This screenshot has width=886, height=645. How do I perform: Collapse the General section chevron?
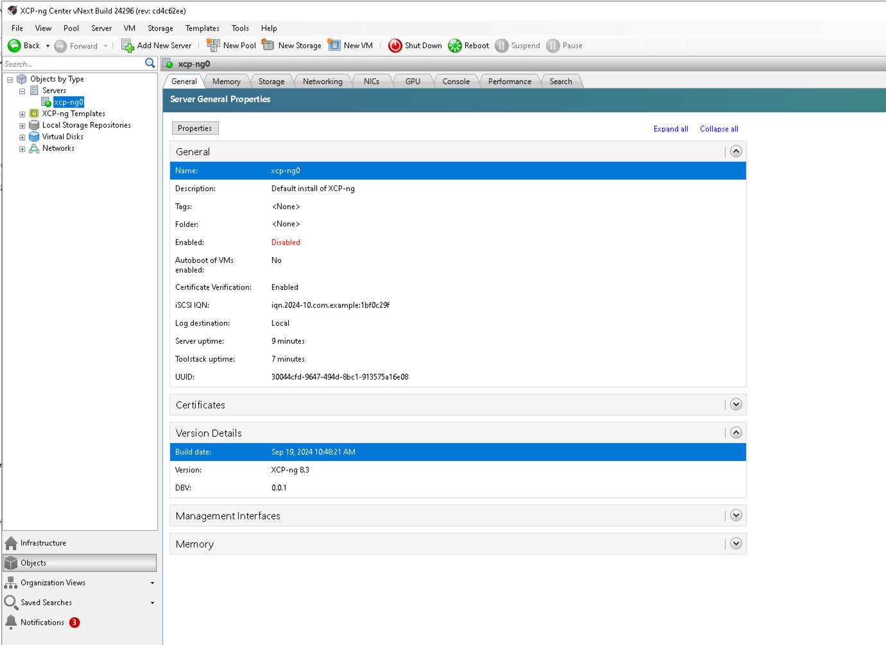pyautogui.click(x=736, y=151)
